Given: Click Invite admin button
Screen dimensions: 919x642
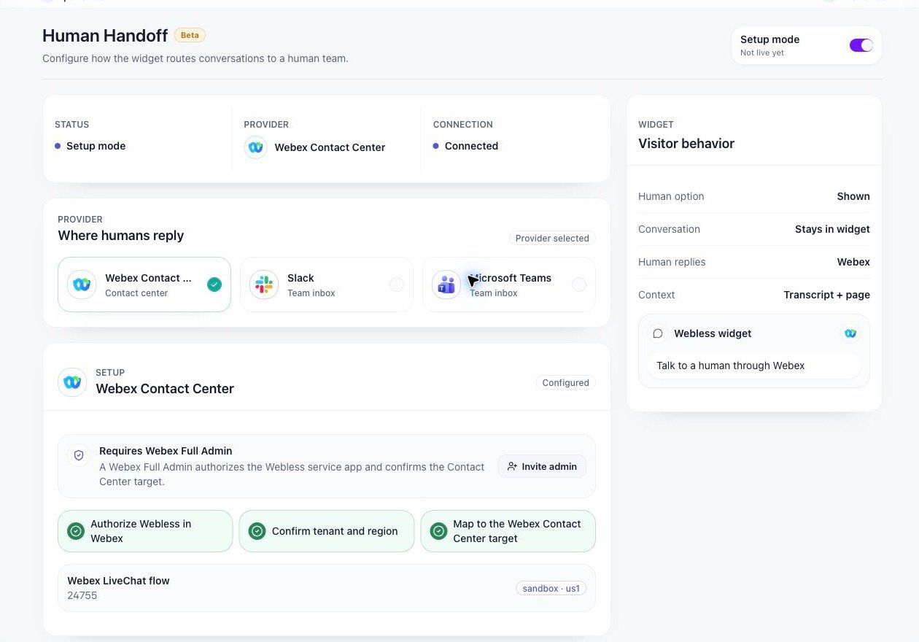Looking at the screenshot, I should 542,466.
